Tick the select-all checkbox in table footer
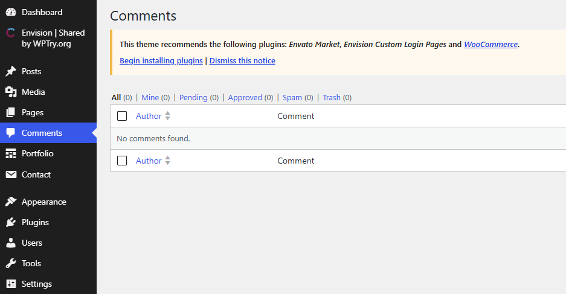 tap(122, 161)
